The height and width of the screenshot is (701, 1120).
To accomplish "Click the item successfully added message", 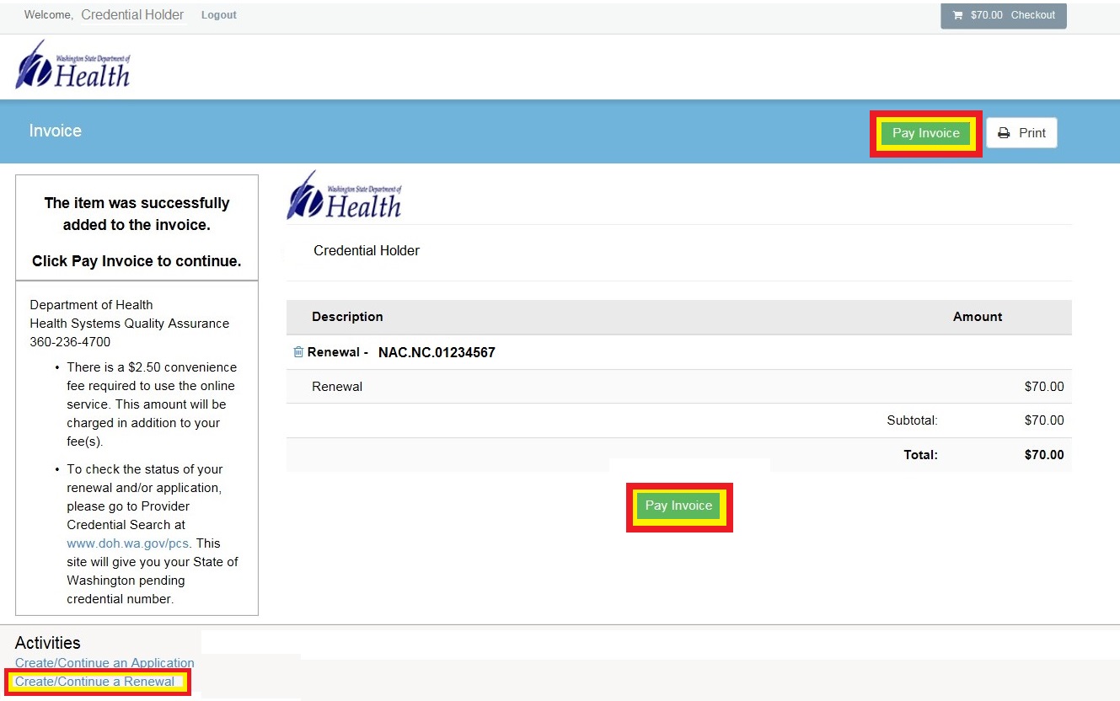I will [x=137, y=214].
